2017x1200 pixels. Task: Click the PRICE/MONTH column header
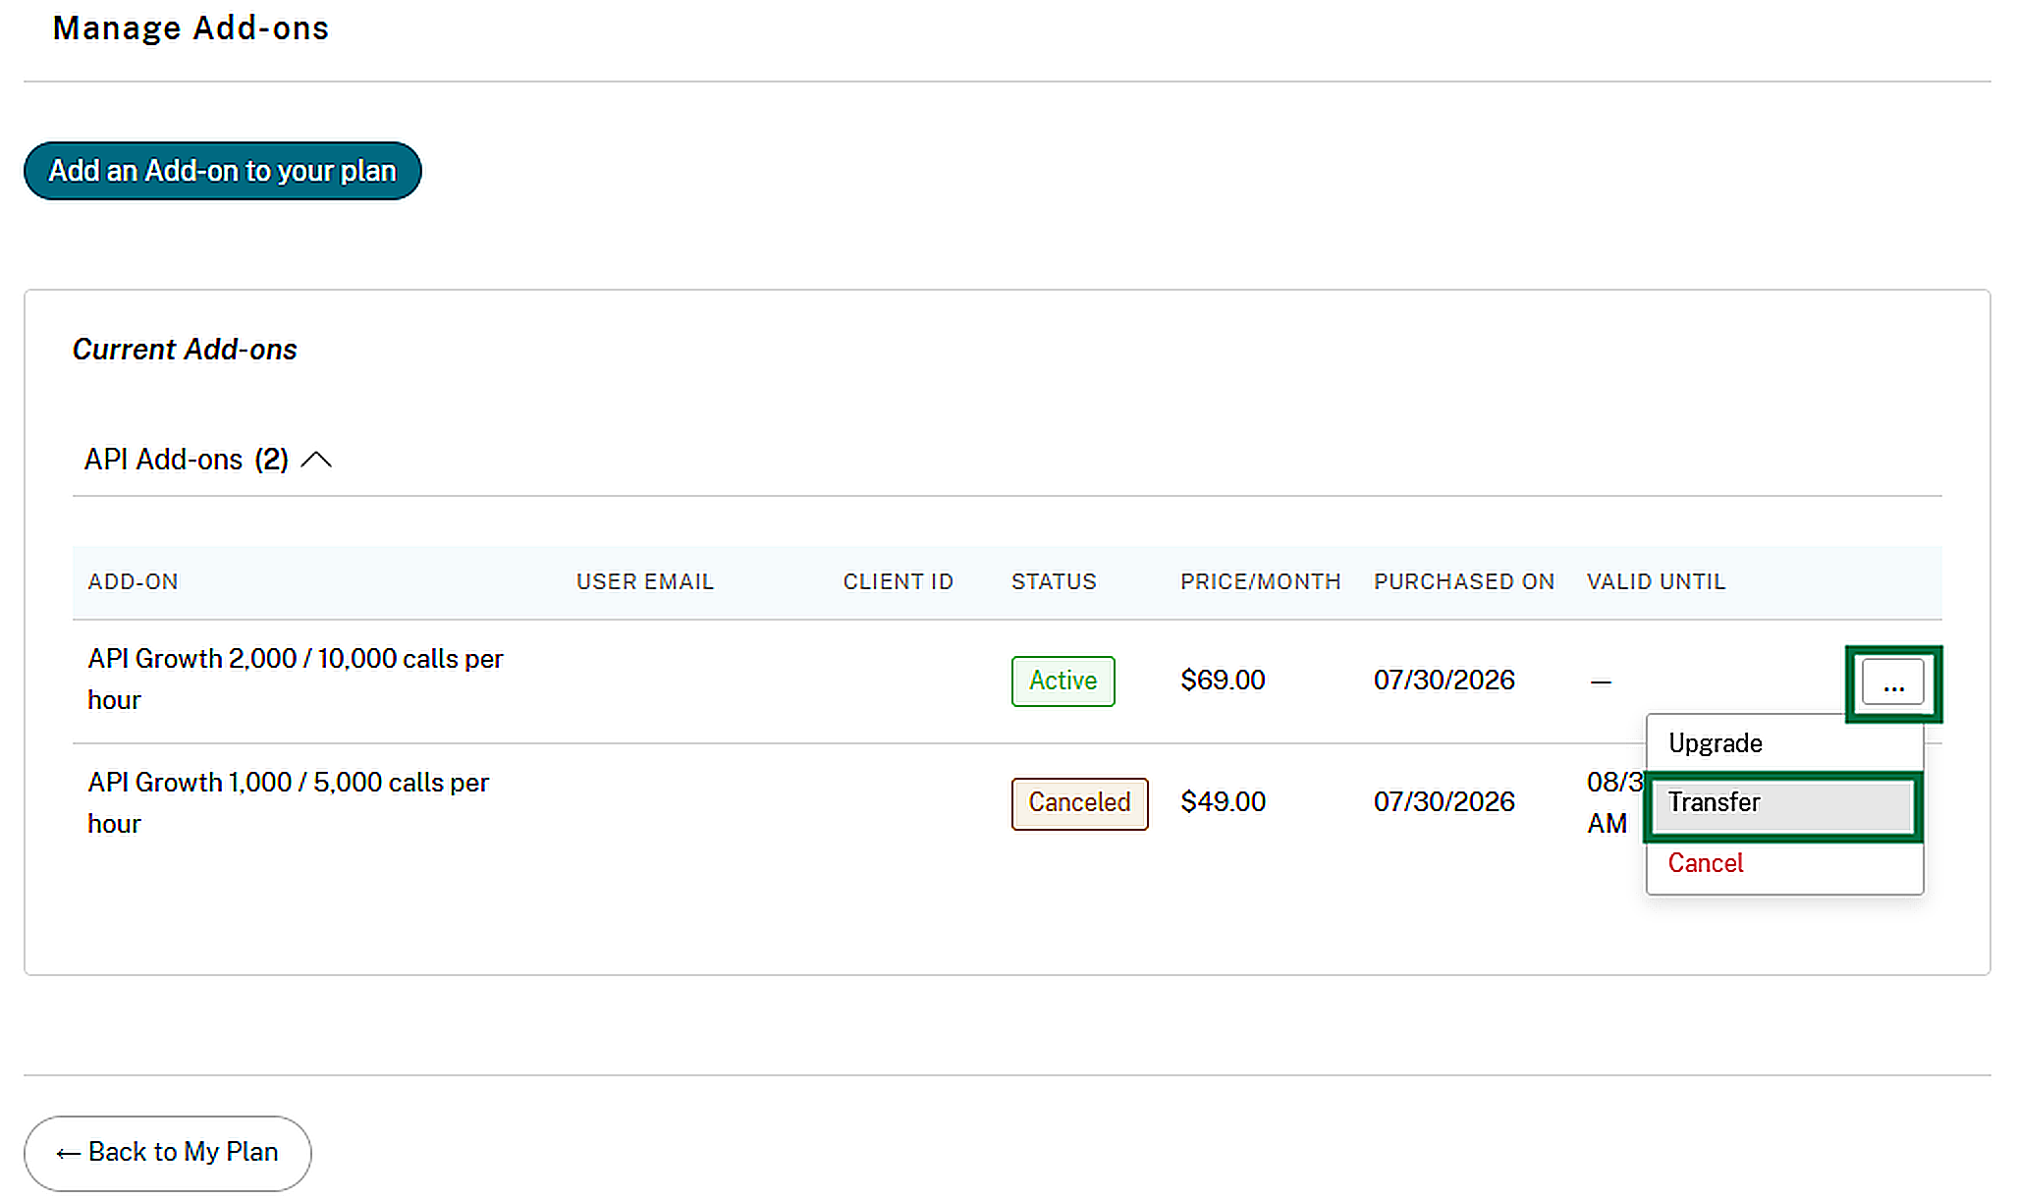[1260, 581]
